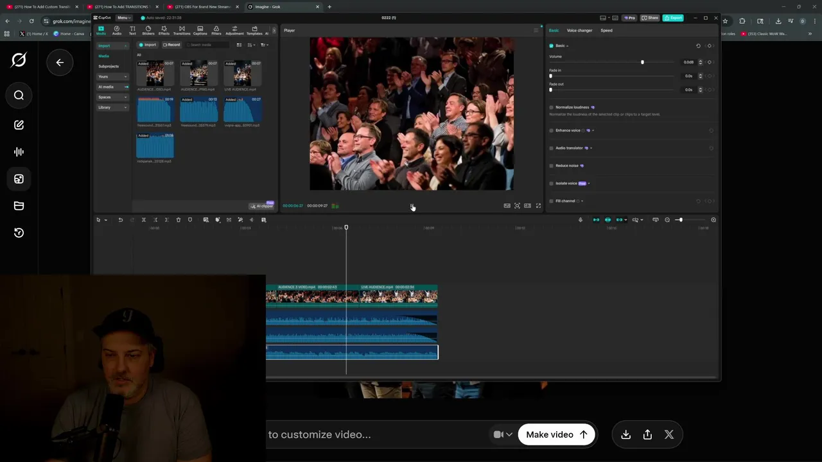This screenshot has height=462, width=822.
Task: Switch media list to grid view icon
Action: click(239, 45)
